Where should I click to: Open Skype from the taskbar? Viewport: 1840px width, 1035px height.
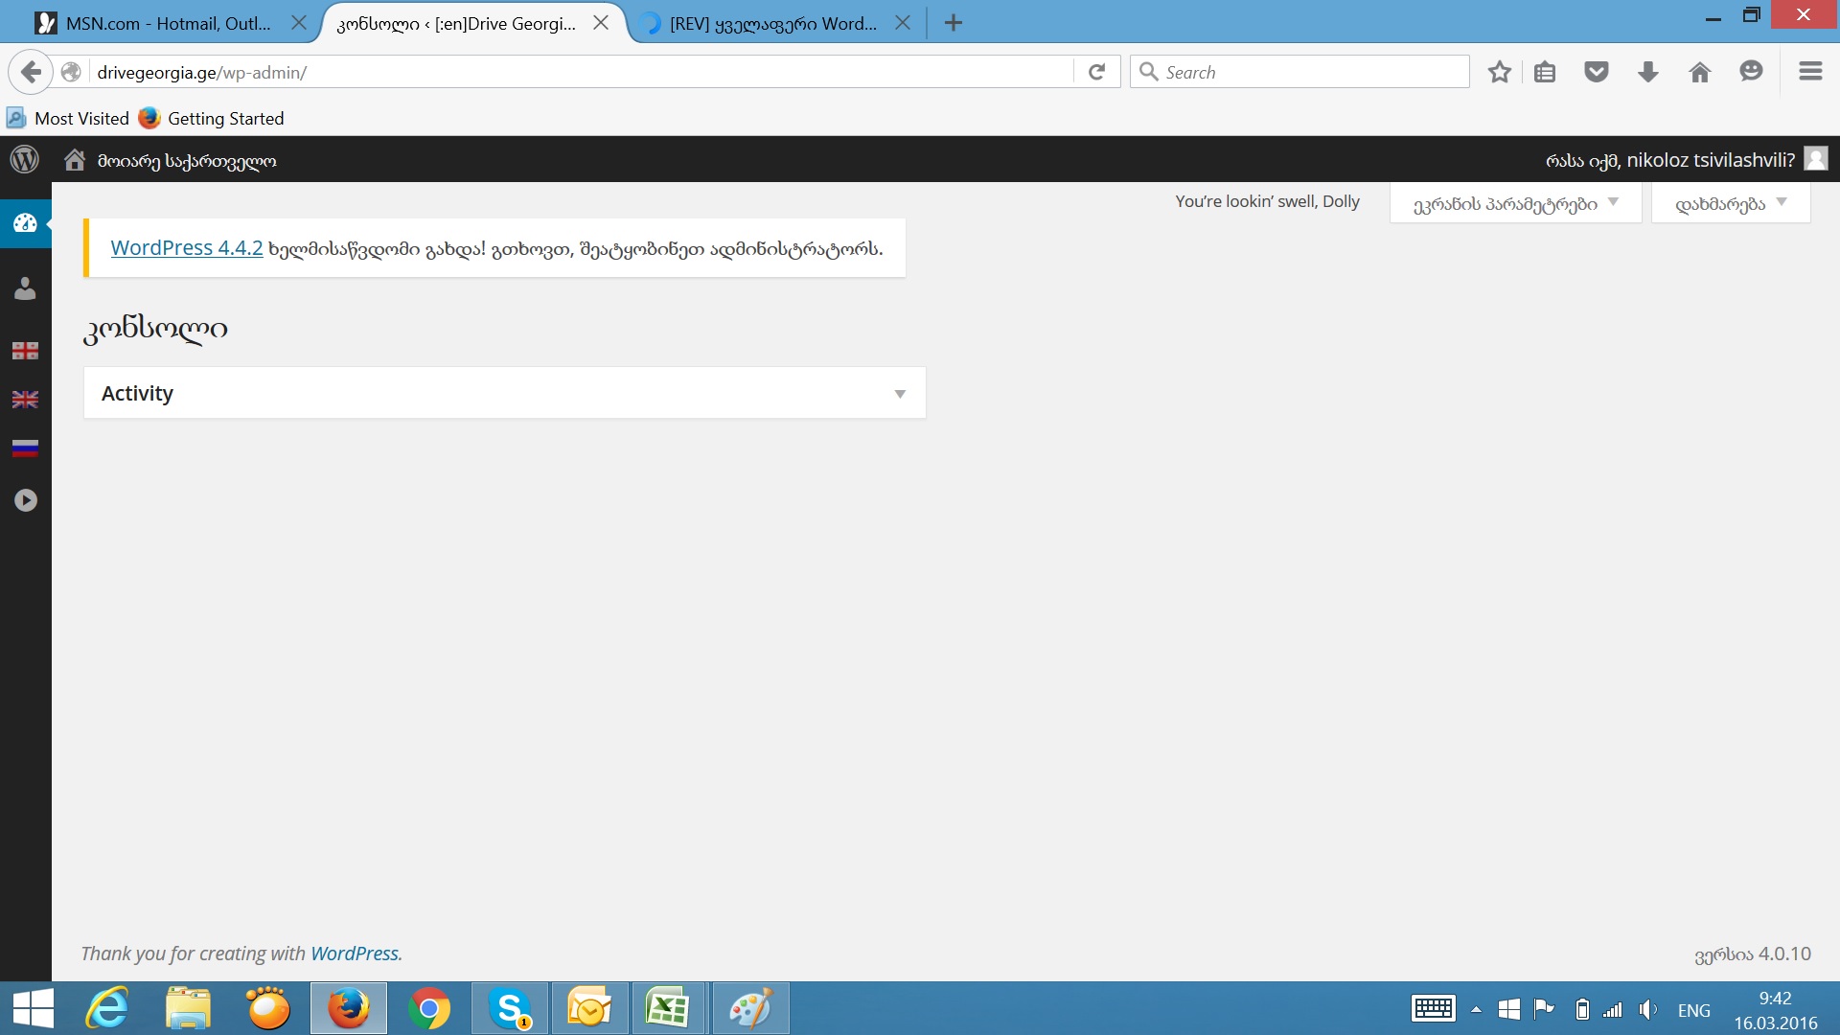click(x=510, y=1008)
